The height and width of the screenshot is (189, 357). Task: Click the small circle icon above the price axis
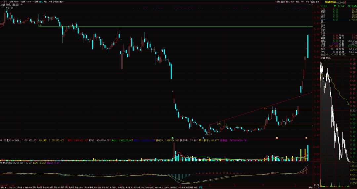pyautogui.click(x=309, y=5)
